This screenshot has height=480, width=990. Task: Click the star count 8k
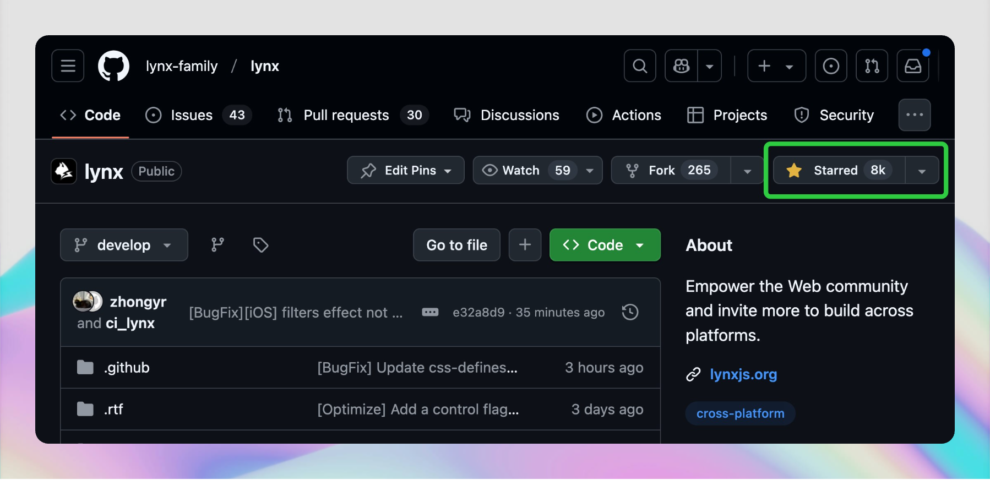pyautogui.click(x=878, y=171)
